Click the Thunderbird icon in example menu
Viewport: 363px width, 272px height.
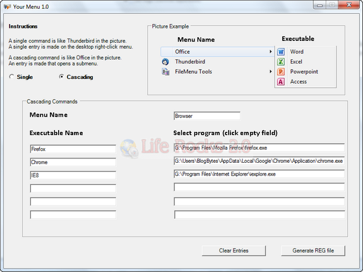165,62
